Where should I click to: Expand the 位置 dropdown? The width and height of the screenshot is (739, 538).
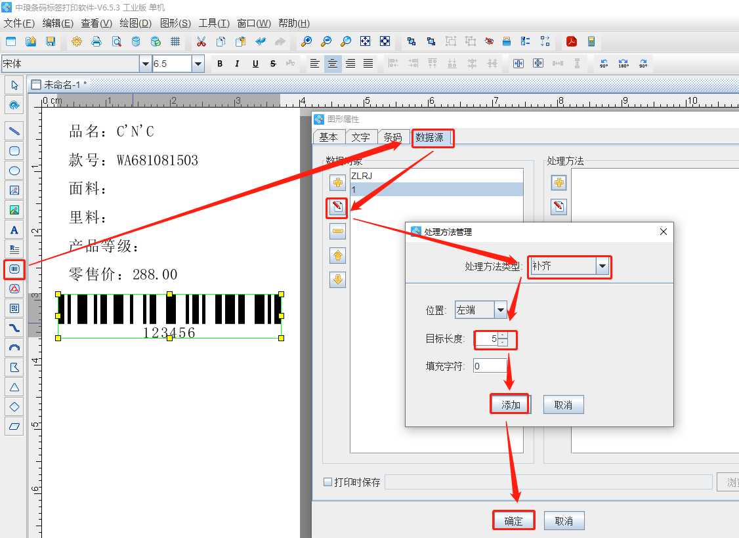point(501,310)
